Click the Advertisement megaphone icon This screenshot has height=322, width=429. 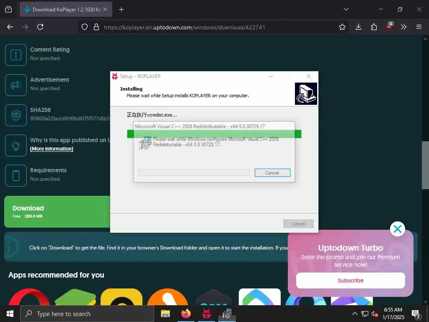click(x=16, y=85)
